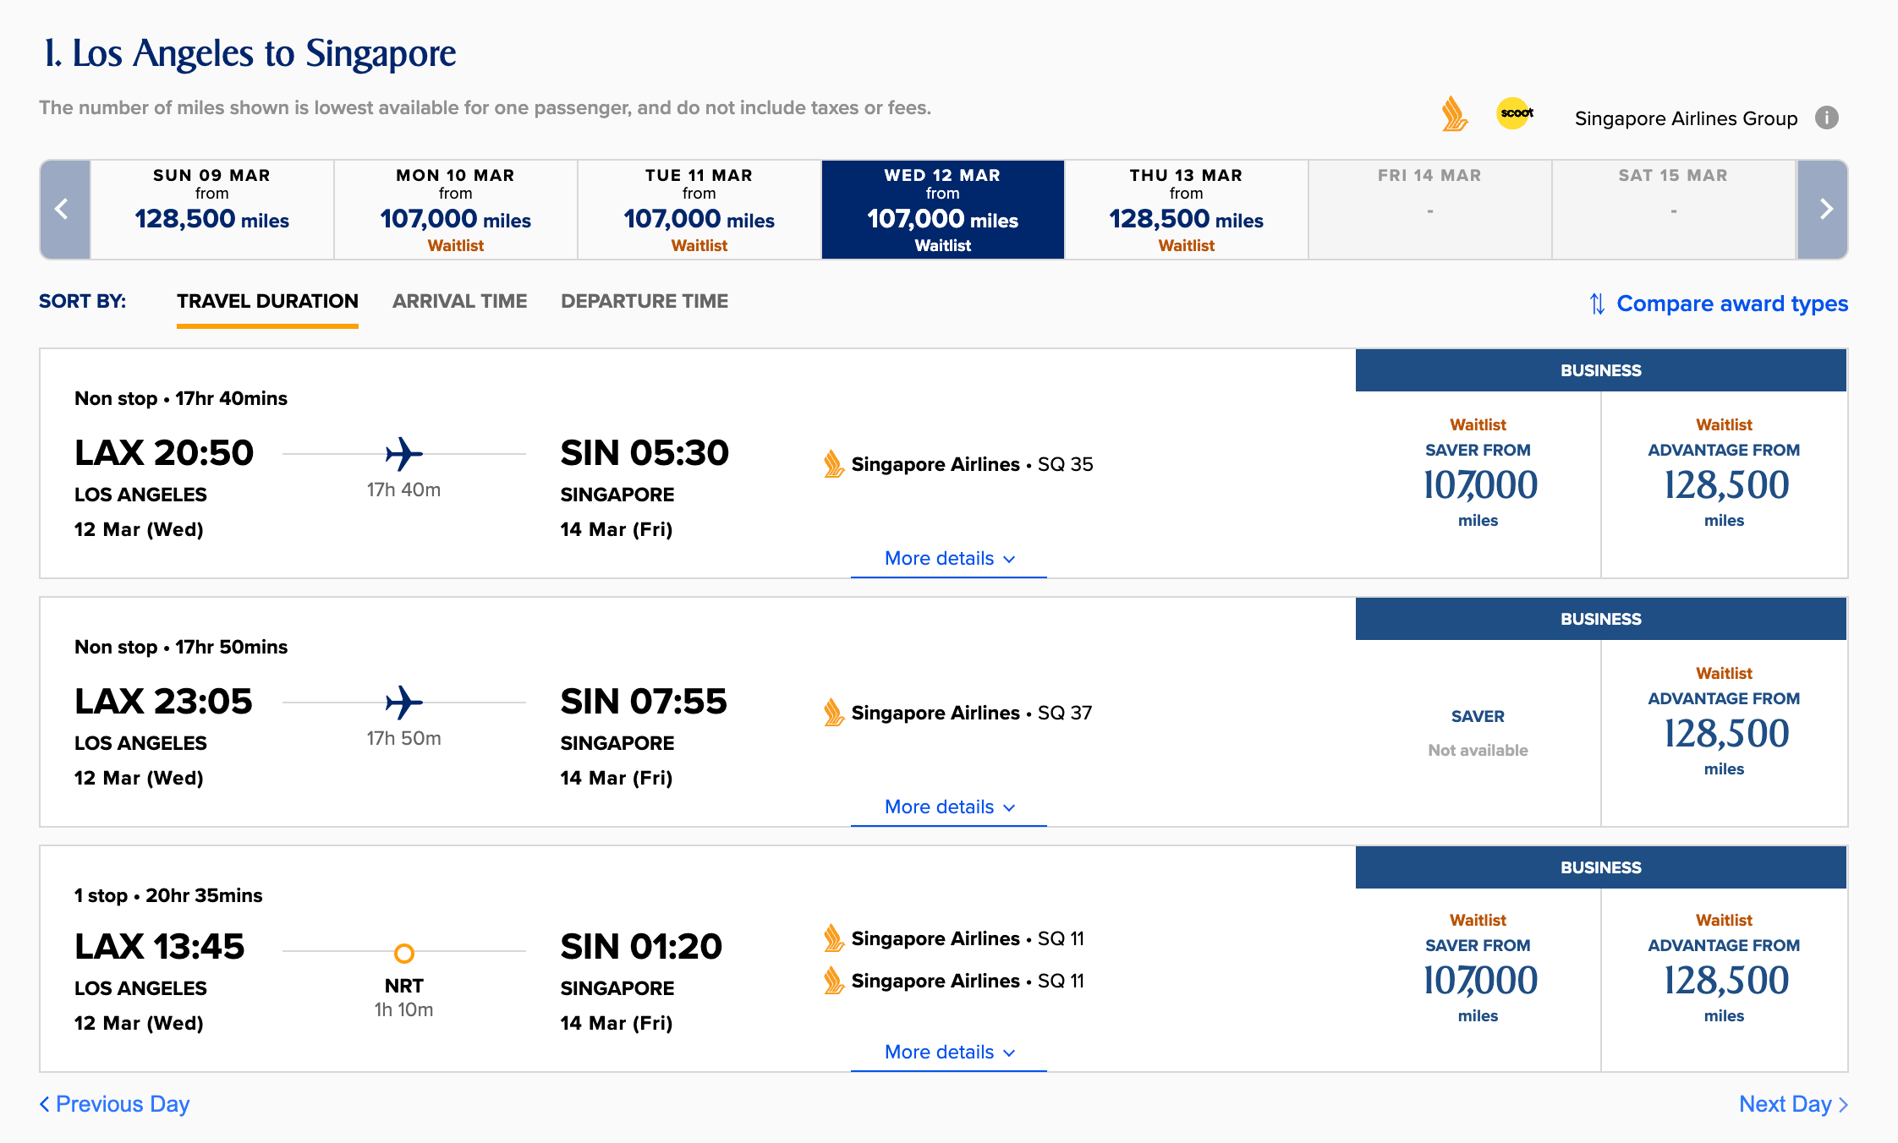Select Saver 107,000 miles fare for SQ 35
The width and height of the screenshot is (1898, 1143).
point(1478,484)
